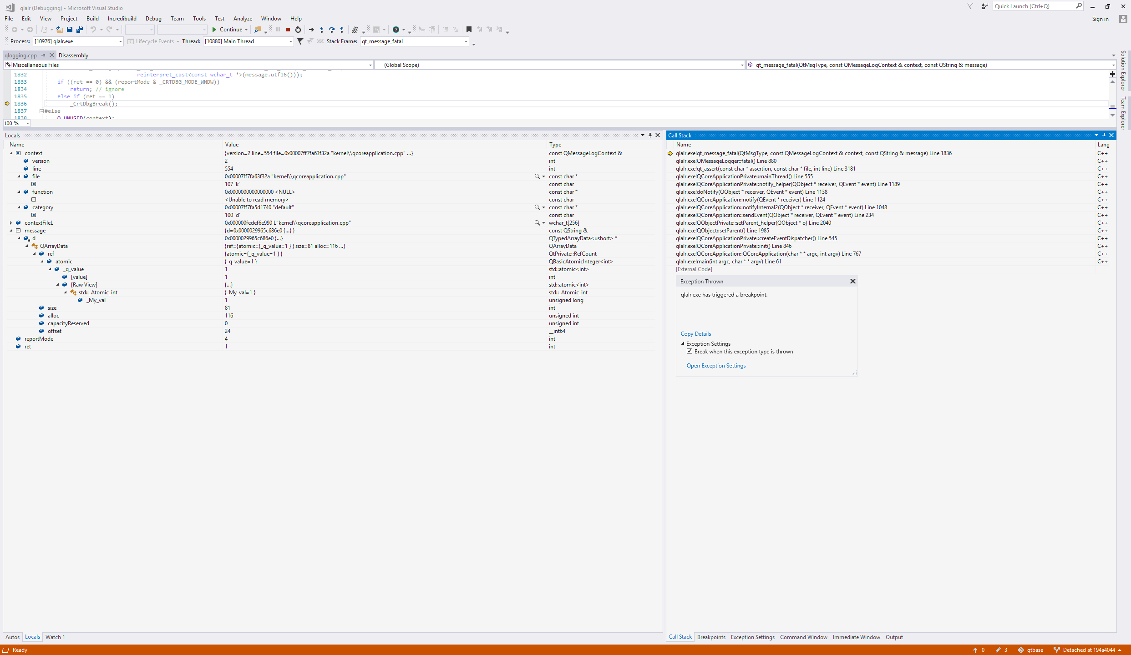Click the Show Next Statement arrow icon
The width and height of the screenshot is (1131, 655).
tap(311, 30)
